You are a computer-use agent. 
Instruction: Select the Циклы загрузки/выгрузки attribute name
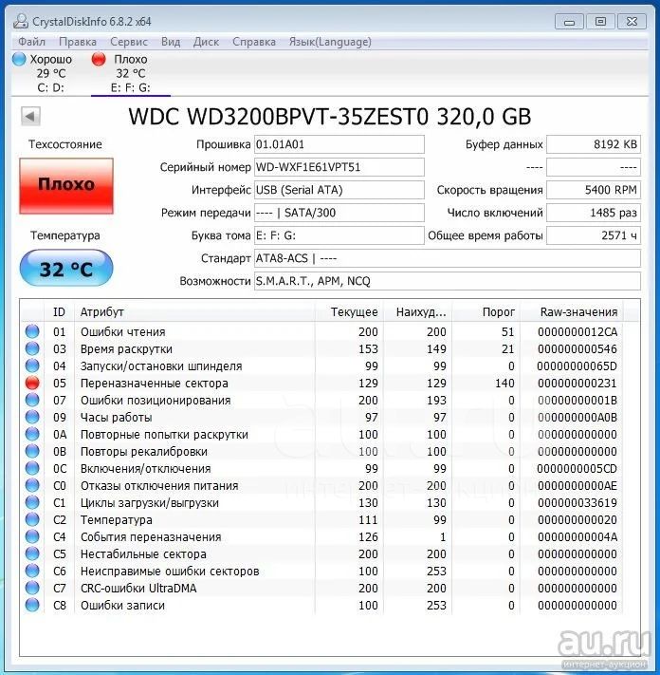150,503
